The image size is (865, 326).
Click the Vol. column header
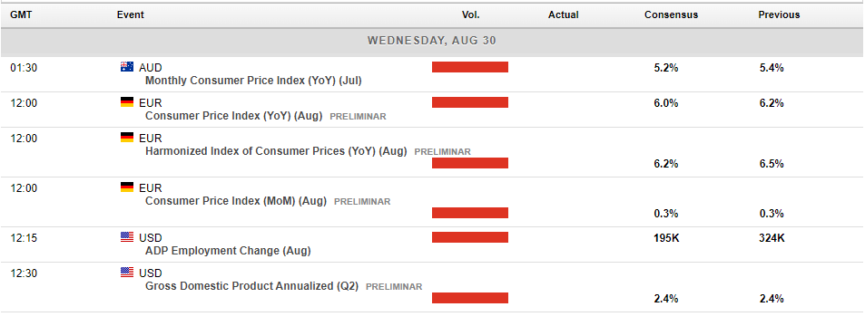pos(470,14)
